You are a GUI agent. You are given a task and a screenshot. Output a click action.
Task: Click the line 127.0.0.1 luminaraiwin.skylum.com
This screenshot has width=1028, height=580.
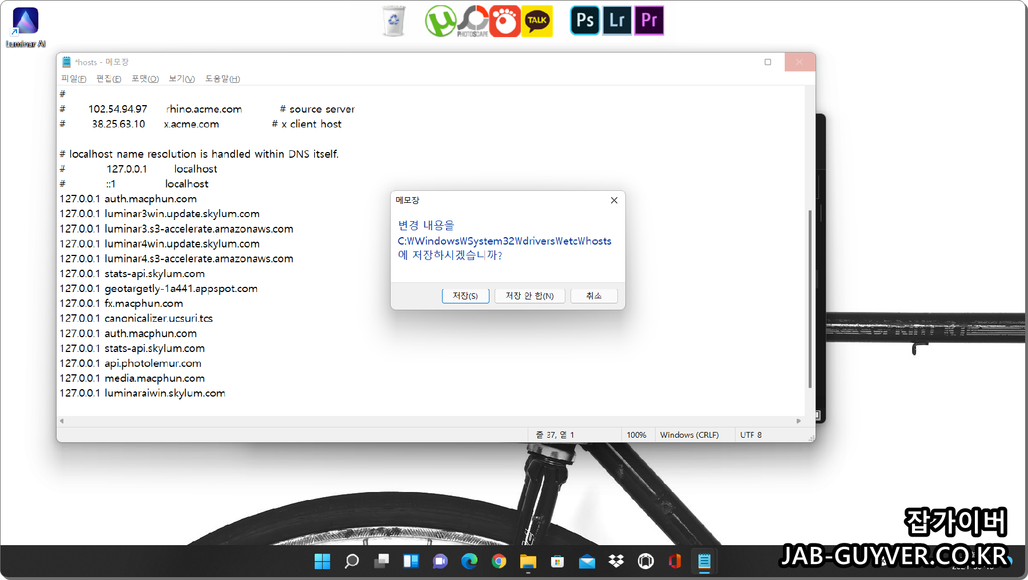(x=143, y=393)
